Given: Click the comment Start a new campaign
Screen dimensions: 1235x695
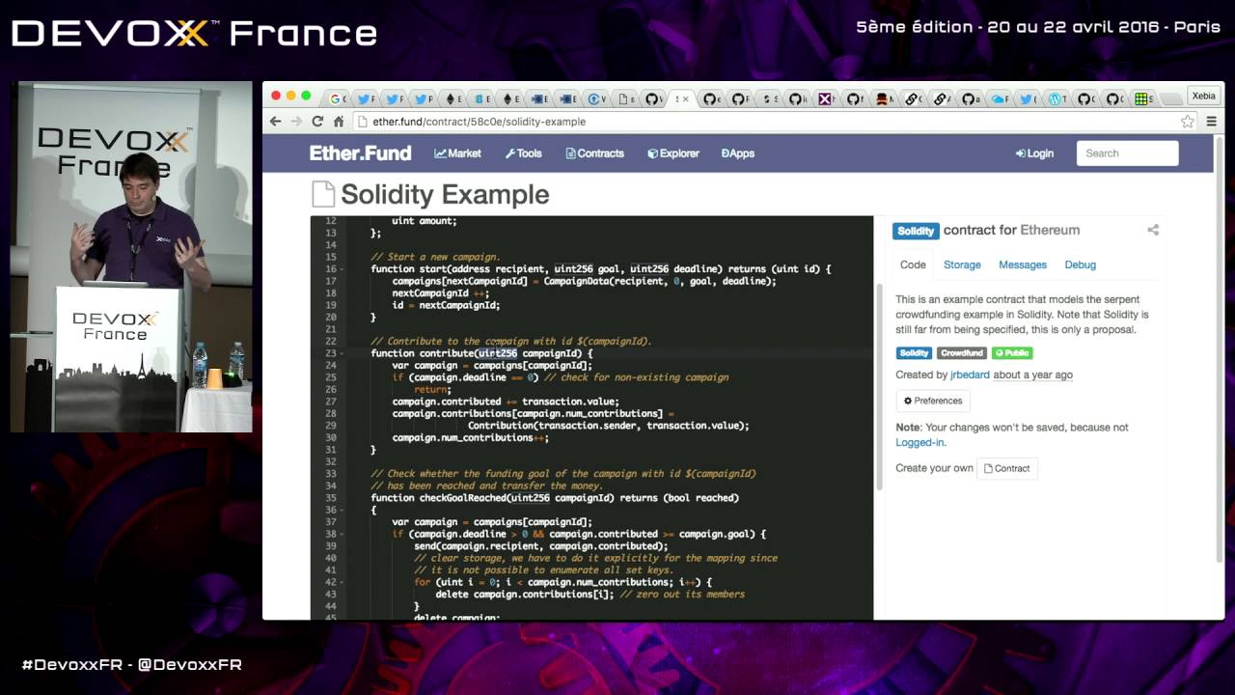Looking at the screenshot, I should click(435, 257).
